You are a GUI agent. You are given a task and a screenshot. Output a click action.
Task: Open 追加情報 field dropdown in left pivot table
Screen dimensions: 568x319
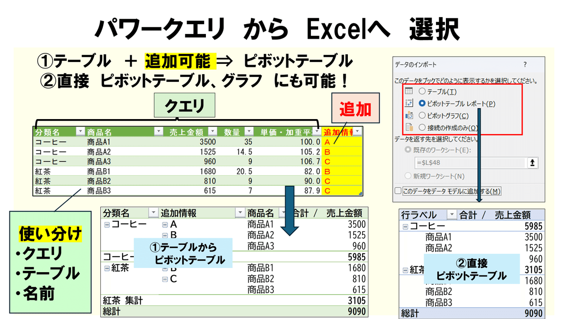pyautogui.click(x=239, y=213)
